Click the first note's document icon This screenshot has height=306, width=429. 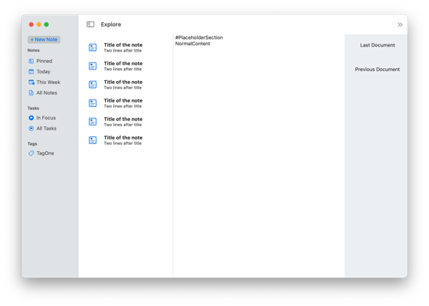pos(93,47)
